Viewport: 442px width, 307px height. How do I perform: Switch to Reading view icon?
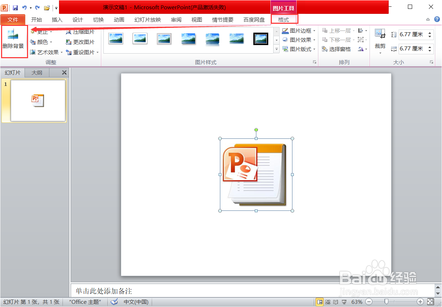pyautogui.click(x=335, y=302)
